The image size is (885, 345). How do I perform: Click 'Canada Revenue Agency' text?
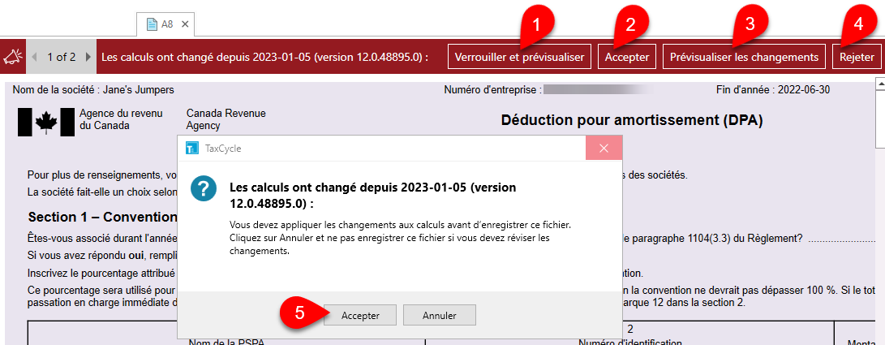(226, 119)
